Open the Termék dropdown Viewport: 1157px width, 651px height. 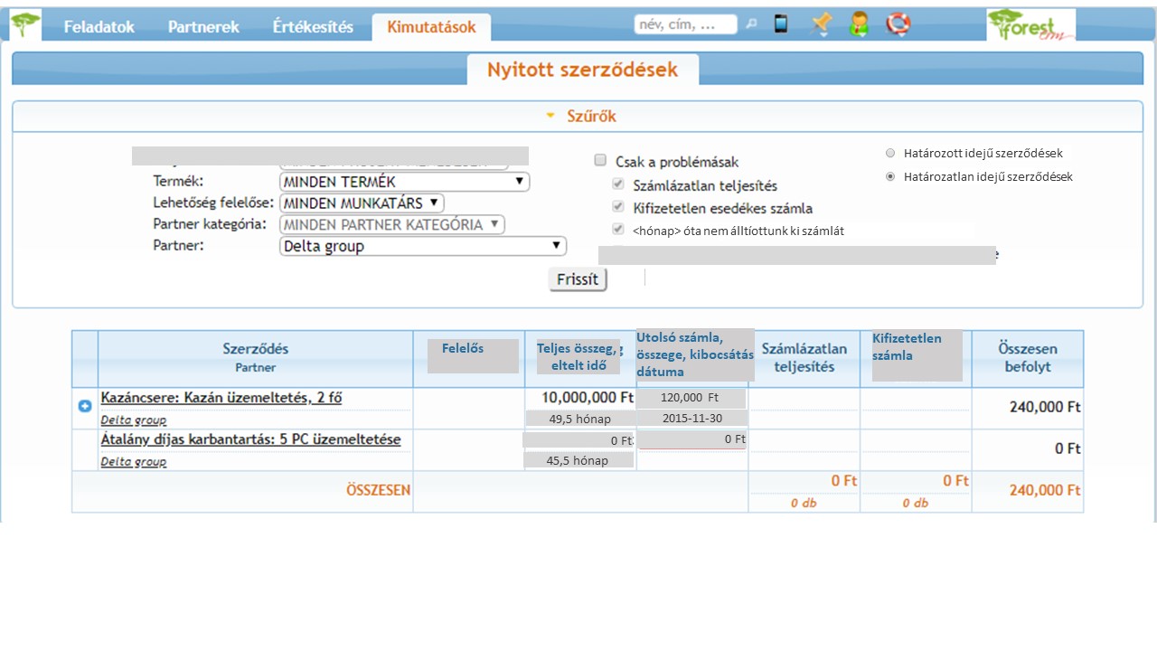(404, 182)
